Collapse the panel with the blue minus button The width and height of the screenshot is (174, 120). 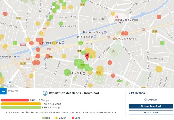[x=3, y=91]
